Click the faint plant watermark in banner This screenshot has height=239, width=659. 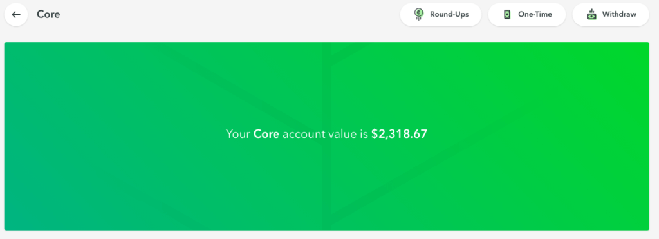click(326, 136)
